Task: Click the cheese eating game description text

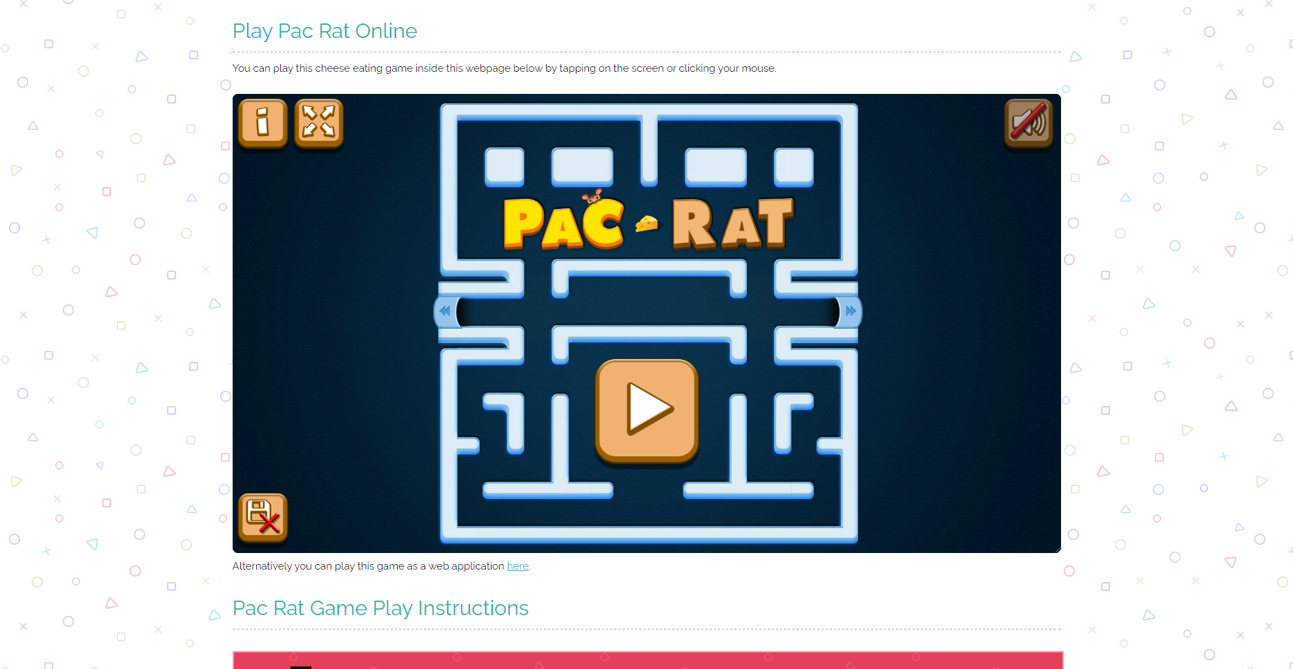Action: coord(504,68)
